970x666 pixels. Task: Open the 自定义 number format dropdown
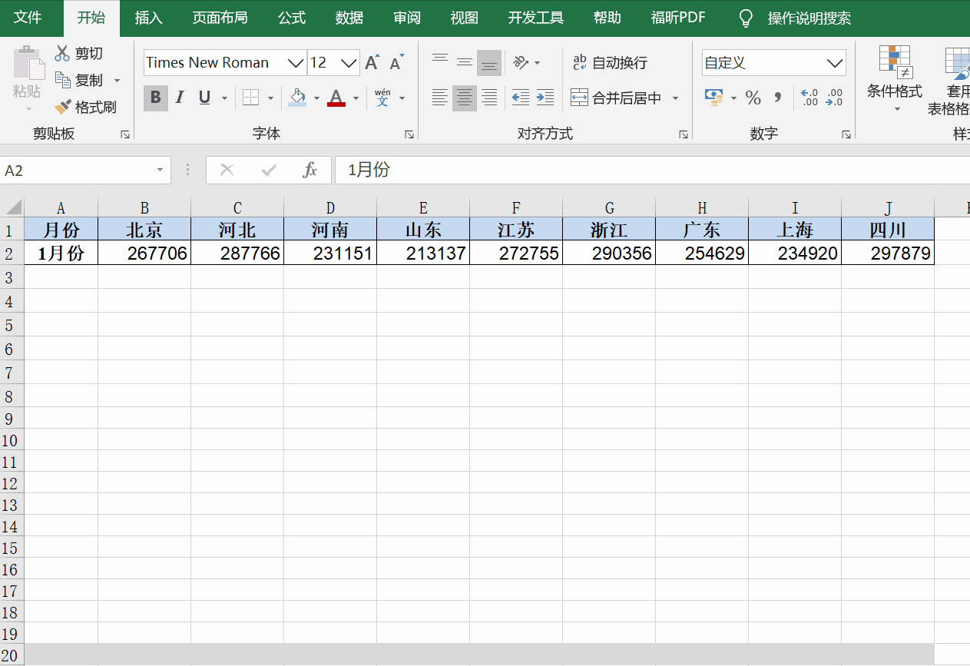[x=835, y=63]
